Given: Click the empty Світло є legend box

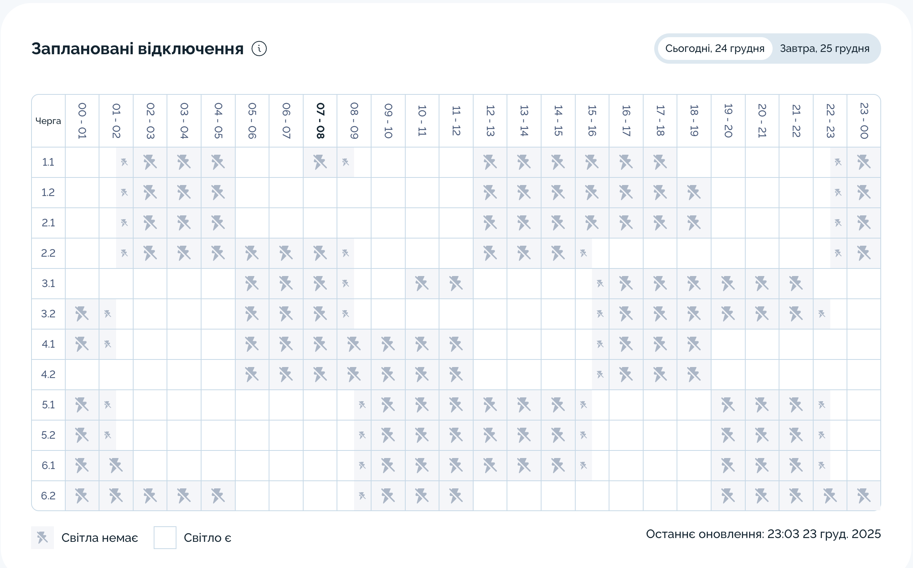Looking at the screenshot, I should (165, 538).
